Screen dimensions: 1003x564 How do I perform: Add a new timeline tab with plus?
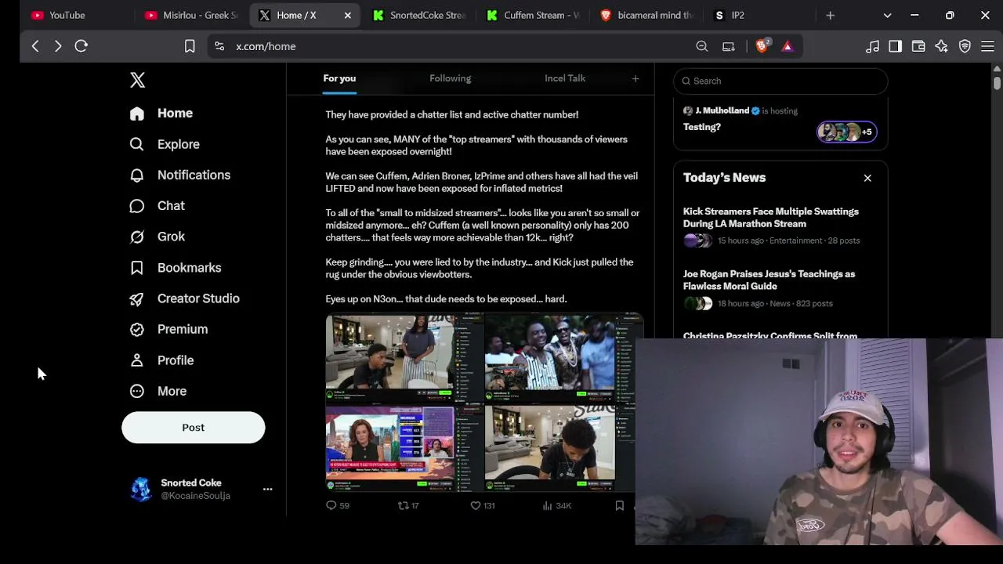tap(635, 78)
